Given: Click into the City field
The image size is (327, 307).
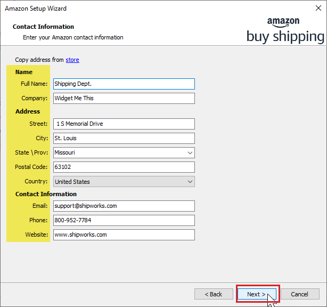Looking at the screenshot, I should [x=124, y=139].
